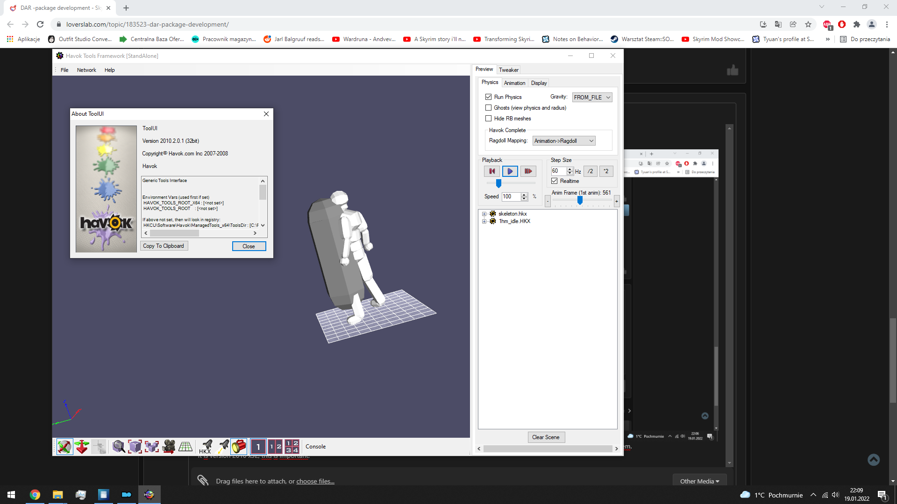Viewport: 897px width, 504px height.
Task: Select the Physics tab
Action: coord(490,82)
